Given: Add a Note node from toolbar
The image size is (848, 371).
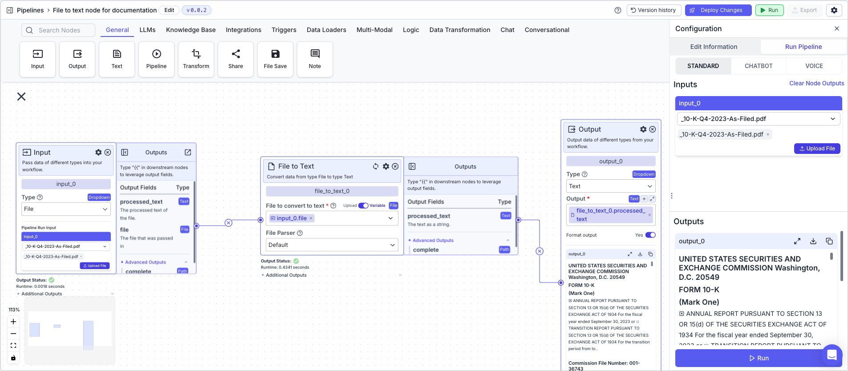Looking at the screenshot, I should click(315, 59).
